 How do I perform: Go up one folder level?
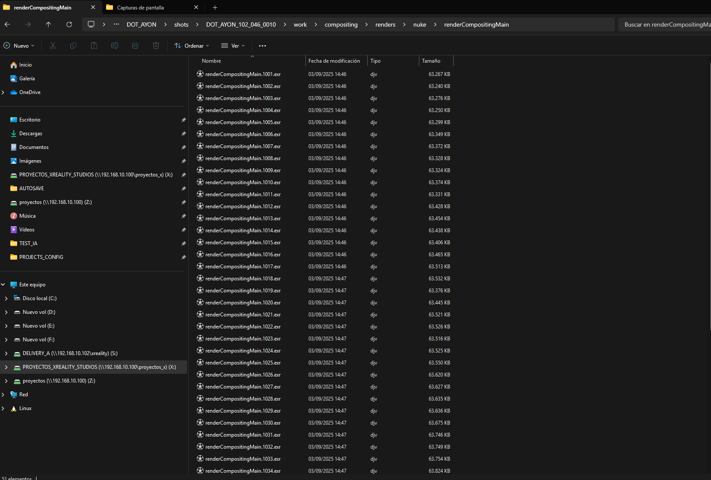pyautogui.click(x=49, y=24)
